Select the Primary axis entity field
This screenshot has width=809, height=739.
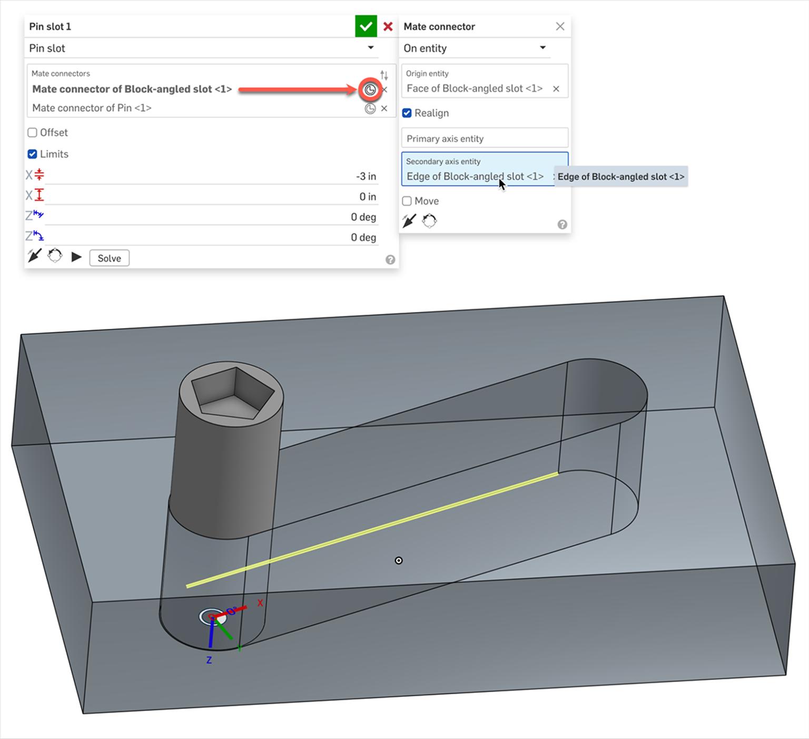click(484, 138)
